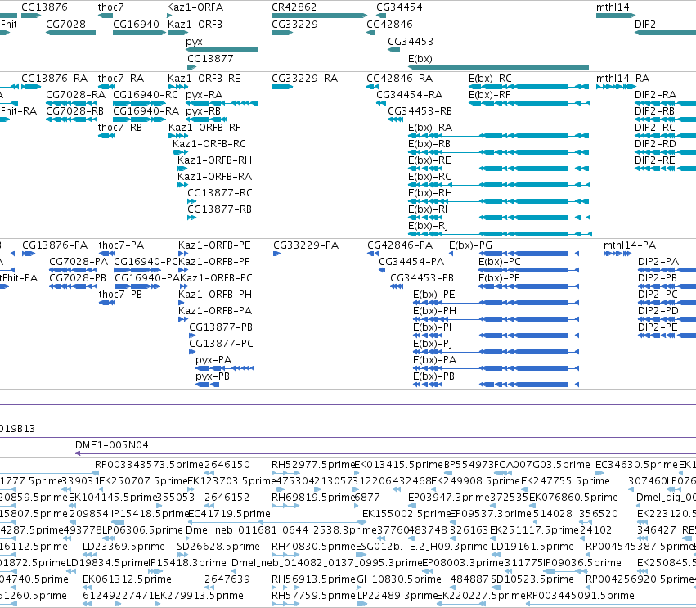Select the CG34453 gene label
The width and height of the screenshot is (696, 608).
click(411, 41)
